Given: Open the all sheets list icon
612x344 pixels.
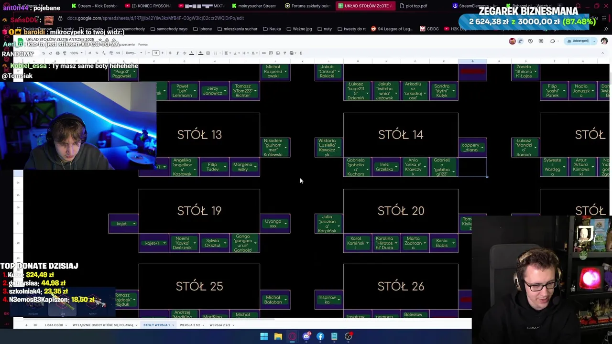Looking at the screenshot, I should coord(35,325).
